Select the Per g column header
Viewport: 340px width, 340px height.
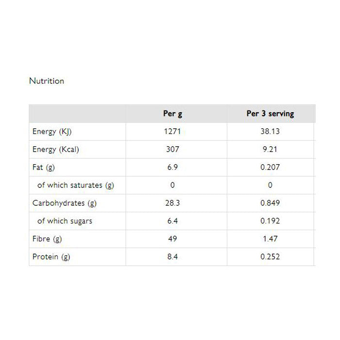click(x=172, y=114)
